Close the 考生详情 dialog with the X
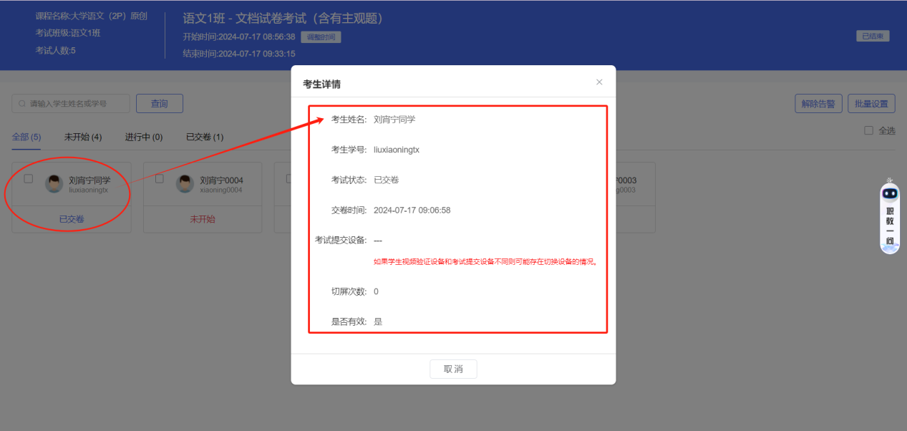This screenshot has height=431, width=907. [598, 82]
